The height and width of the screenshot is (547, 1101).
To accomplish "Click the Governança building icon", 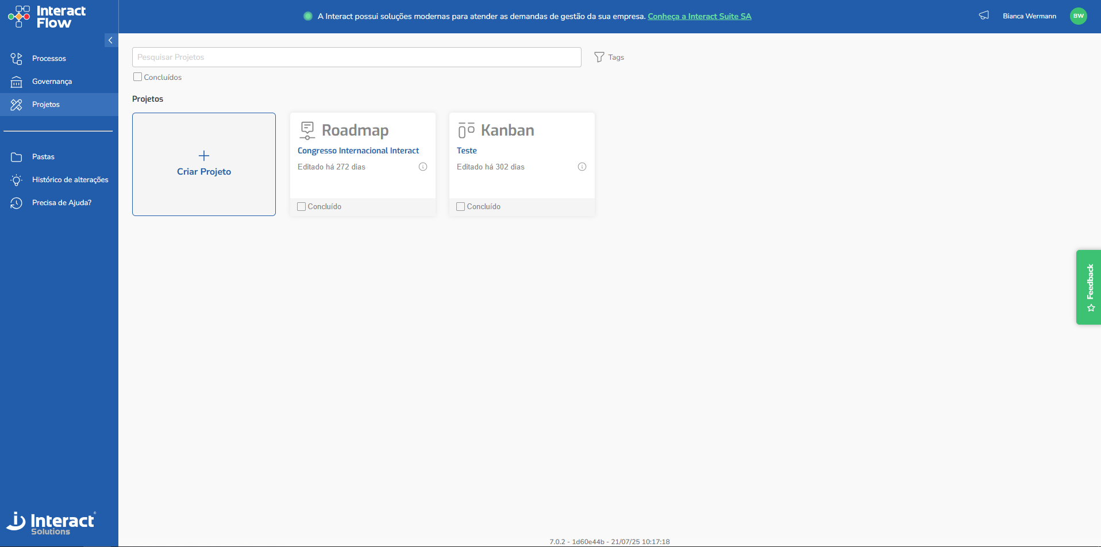I will pyautogui.click(x=17, y=82).
